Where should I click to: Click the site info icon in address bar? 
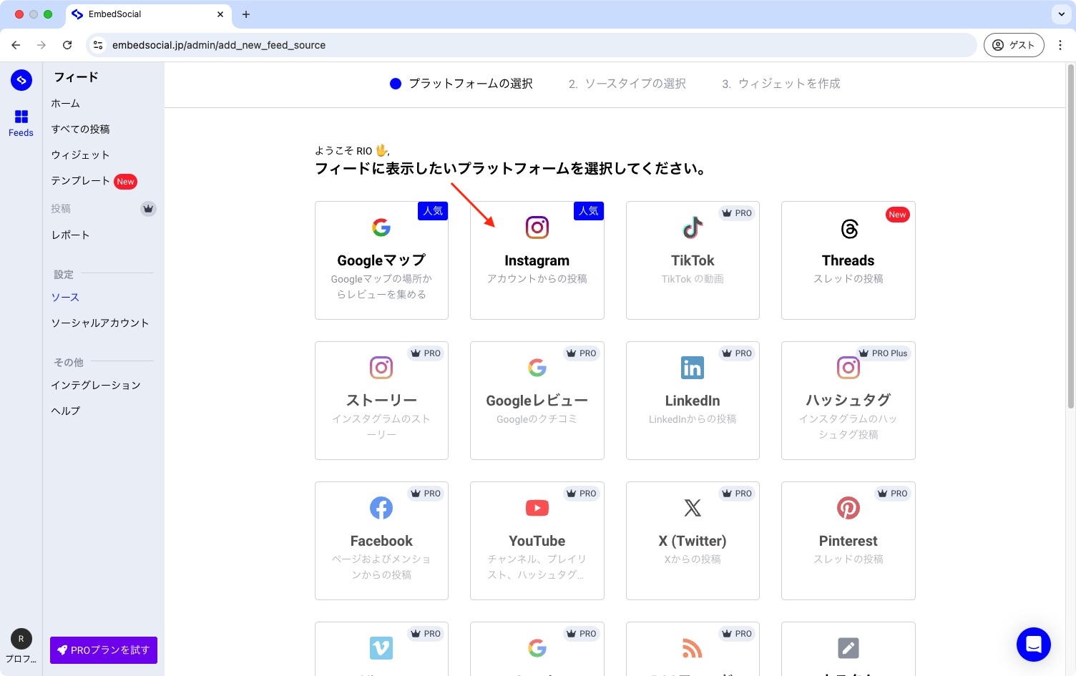[x=98, y=45]
